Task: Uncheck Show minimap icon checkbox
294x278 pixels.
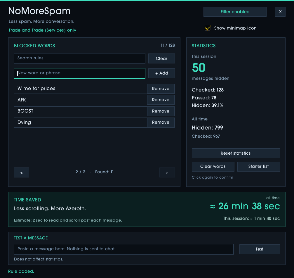Action: tap(208, 28)
